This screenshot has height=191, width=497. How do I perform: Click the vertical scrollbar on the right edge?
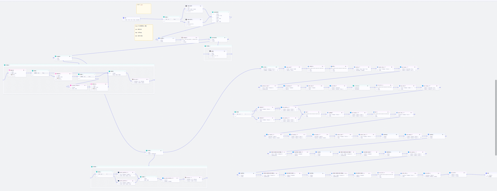click(x=496, y=117)
